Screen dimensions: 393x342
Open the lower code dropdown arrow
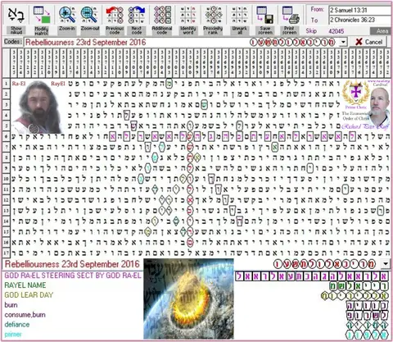(386, 264)
